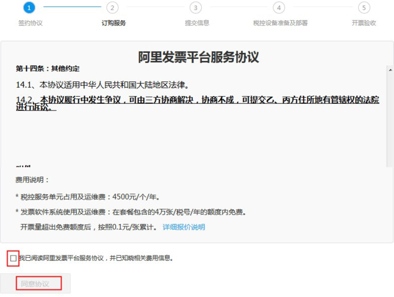The height and width of the screenshot is (297, 394).
Task: Click the 税控设备准备及部署 step label
Action: click(x=280, y=23)
